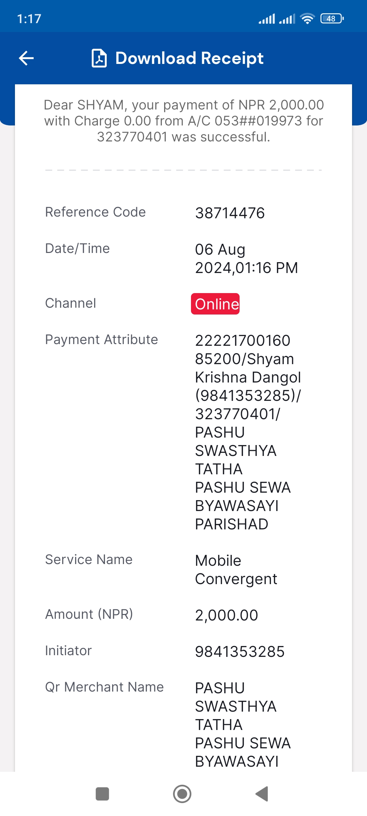Tap the Wi-Fi status icon
Screen dimensions: 367x816
(308, 19)
